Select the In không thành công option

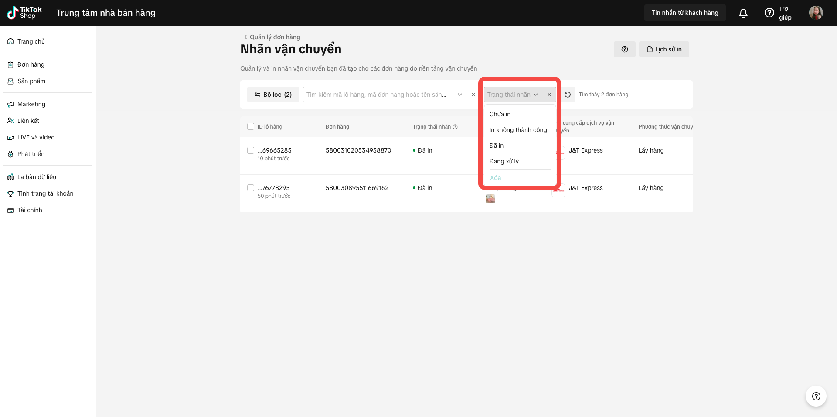(520, 130)
